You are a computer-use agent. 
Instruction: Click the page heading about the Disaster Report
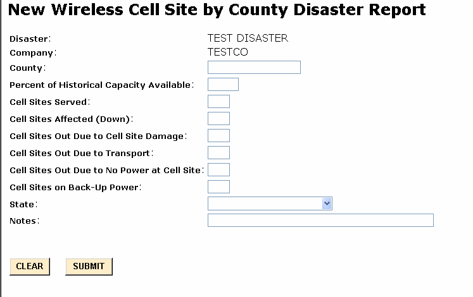217,10
